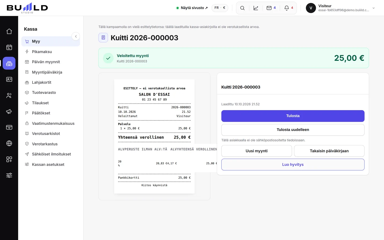Start a new sale with Uusi myynti
The width and height of the screenshot is (384, 240).
(x=257, y=151)
